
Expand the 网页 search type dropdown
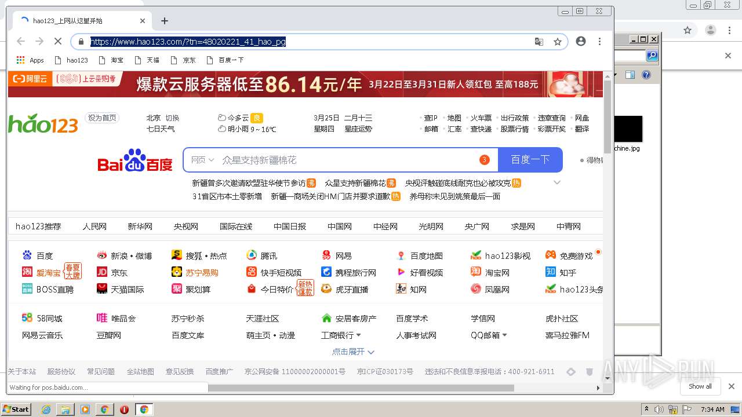click(203, 160)
